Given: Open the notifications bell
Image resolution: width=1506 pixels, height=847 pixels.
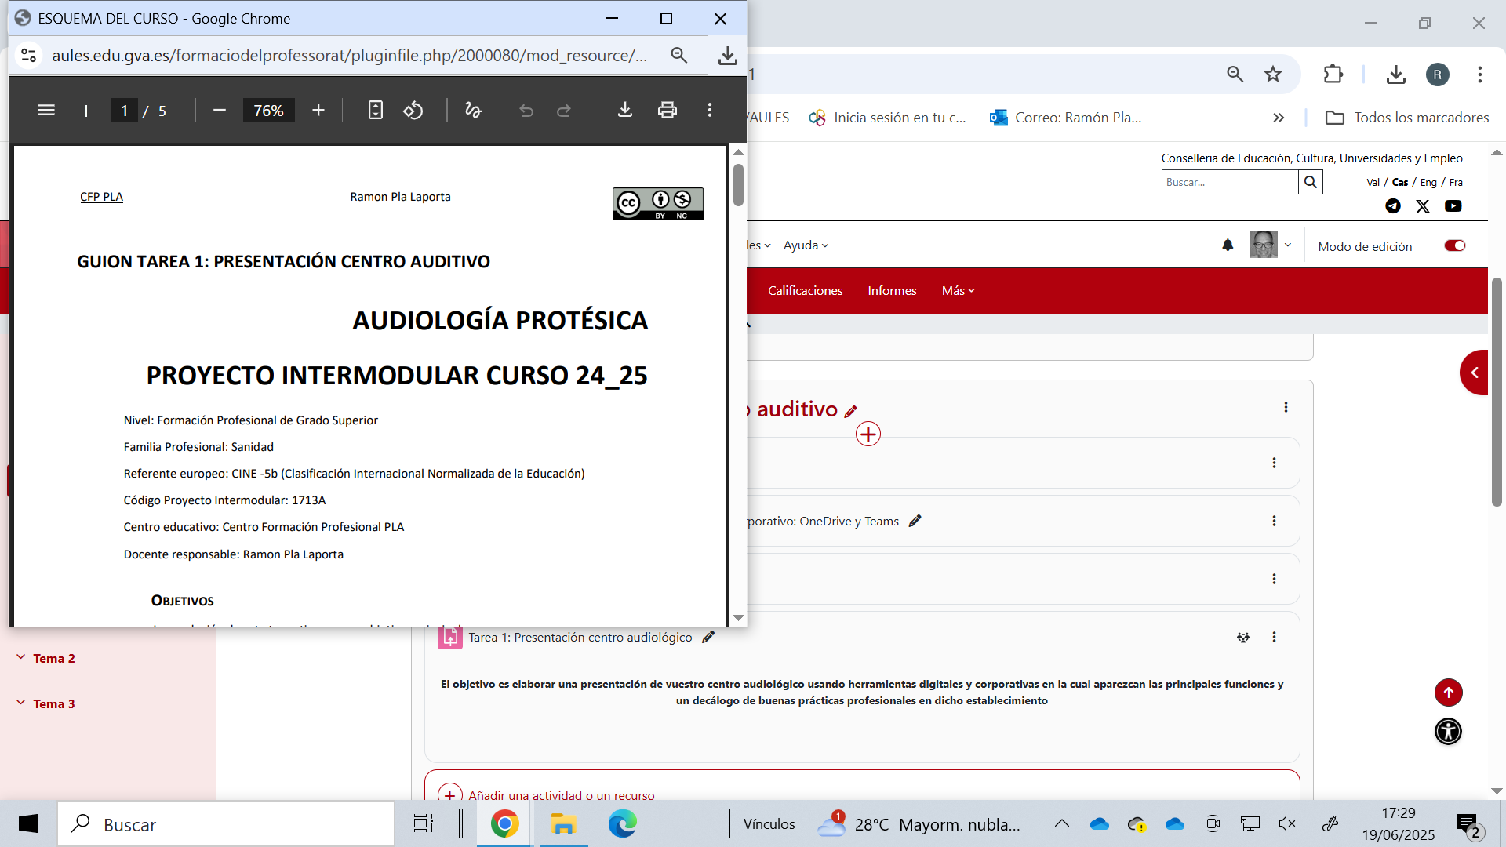Looking at the screenshot, I should coord(1228,245).
